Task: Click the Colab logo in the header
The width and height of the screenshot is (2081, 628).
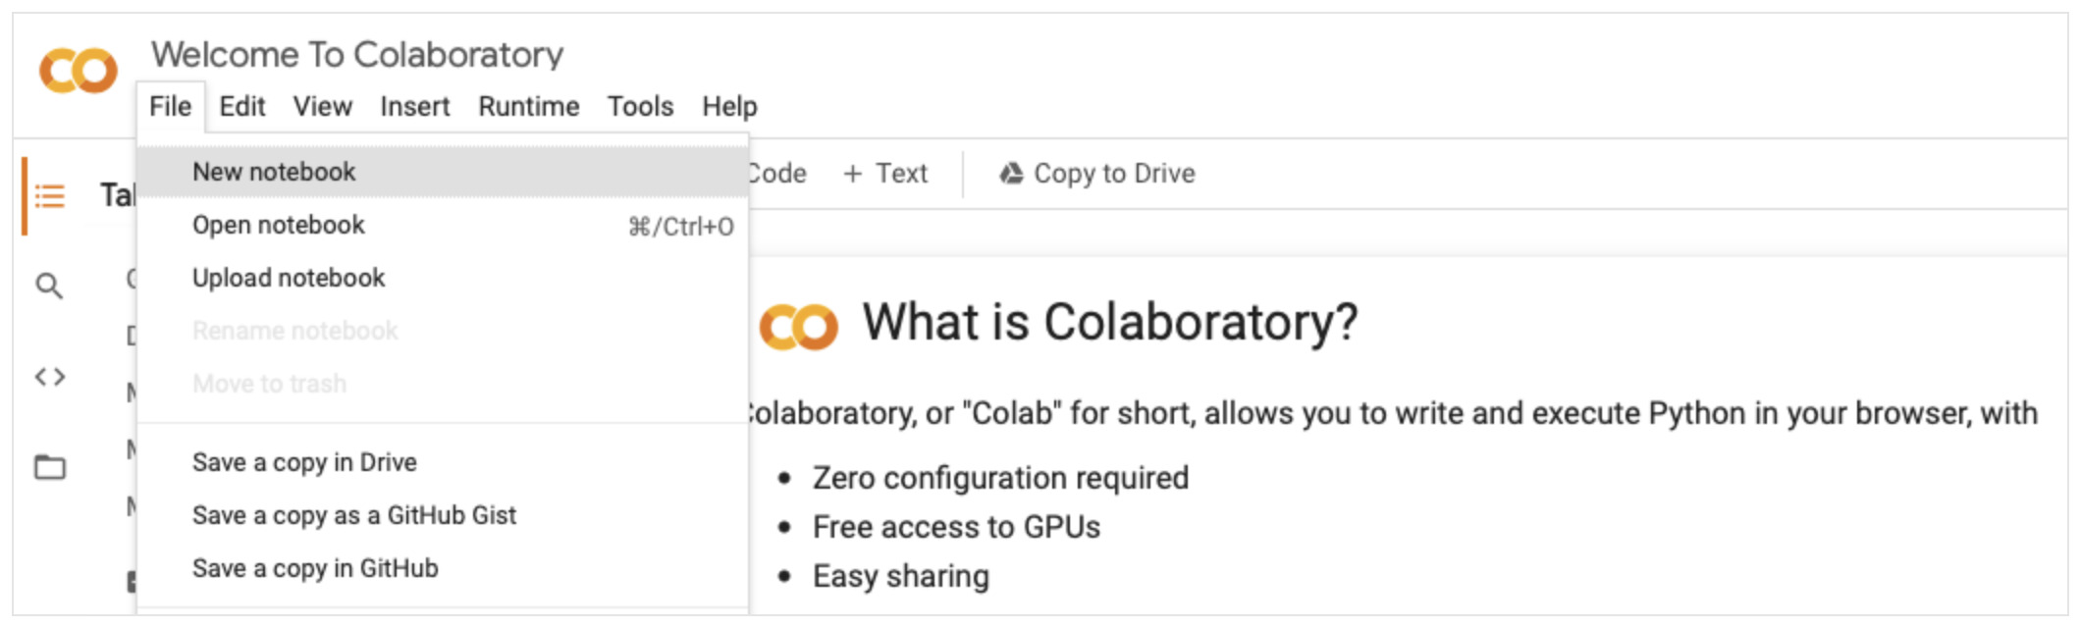Action: [x=79, y=72]
